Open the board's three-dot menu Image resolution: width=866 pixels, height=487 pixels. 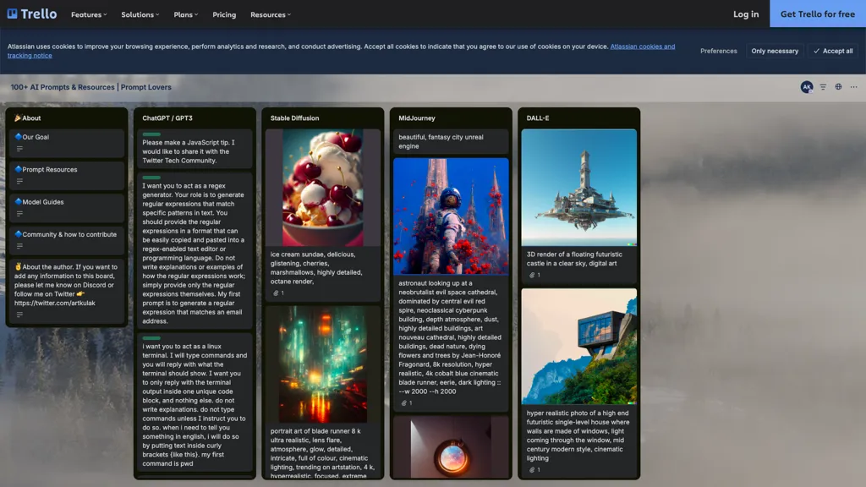(x=854, y=87)
